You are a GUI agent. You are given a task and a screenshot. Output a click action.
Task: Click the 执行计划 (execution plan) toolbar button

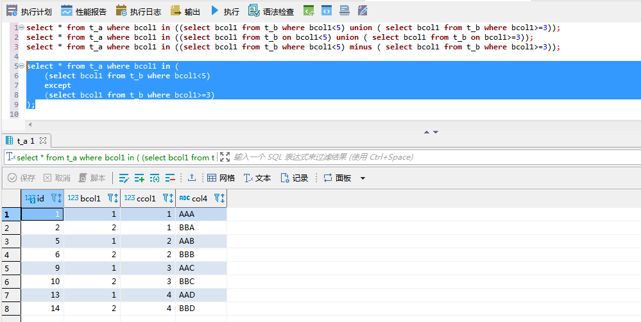click(x=29, y=11)
